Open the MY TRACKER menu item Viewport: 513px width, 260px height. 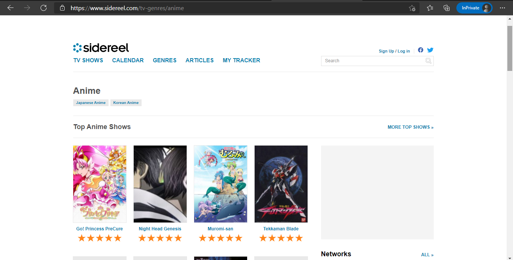[241, 60]
